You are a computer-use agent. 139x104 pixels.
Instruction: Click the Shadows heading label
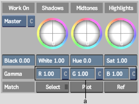[52, 8]
